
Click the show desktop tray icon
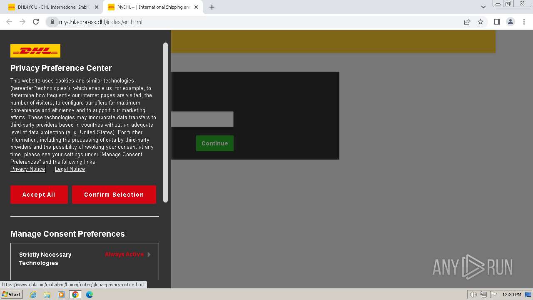(x=528, y=295)
